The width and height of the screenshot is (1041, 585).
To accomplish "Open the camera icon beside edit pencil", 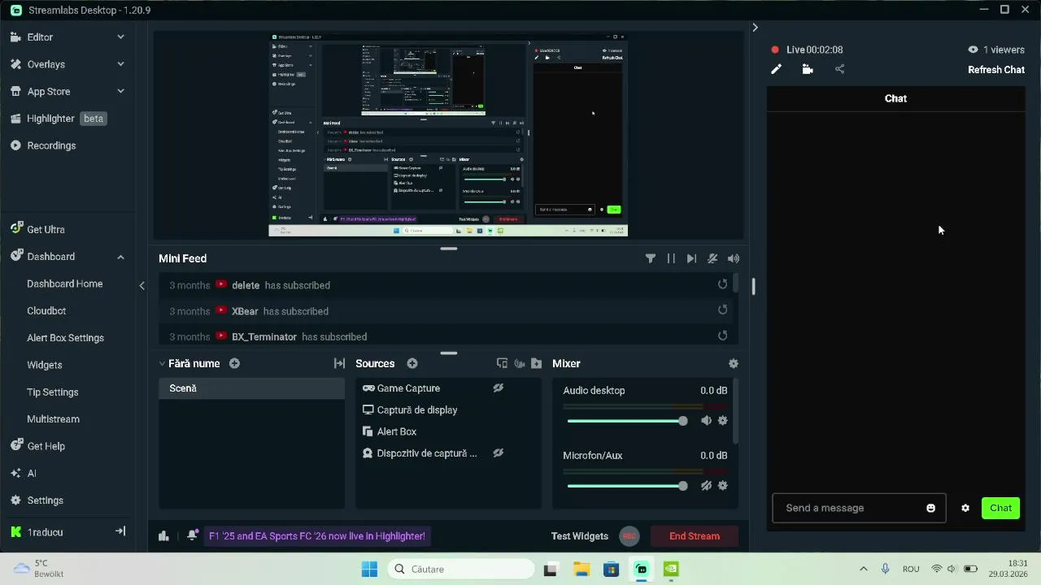I will tap(808, 69).
